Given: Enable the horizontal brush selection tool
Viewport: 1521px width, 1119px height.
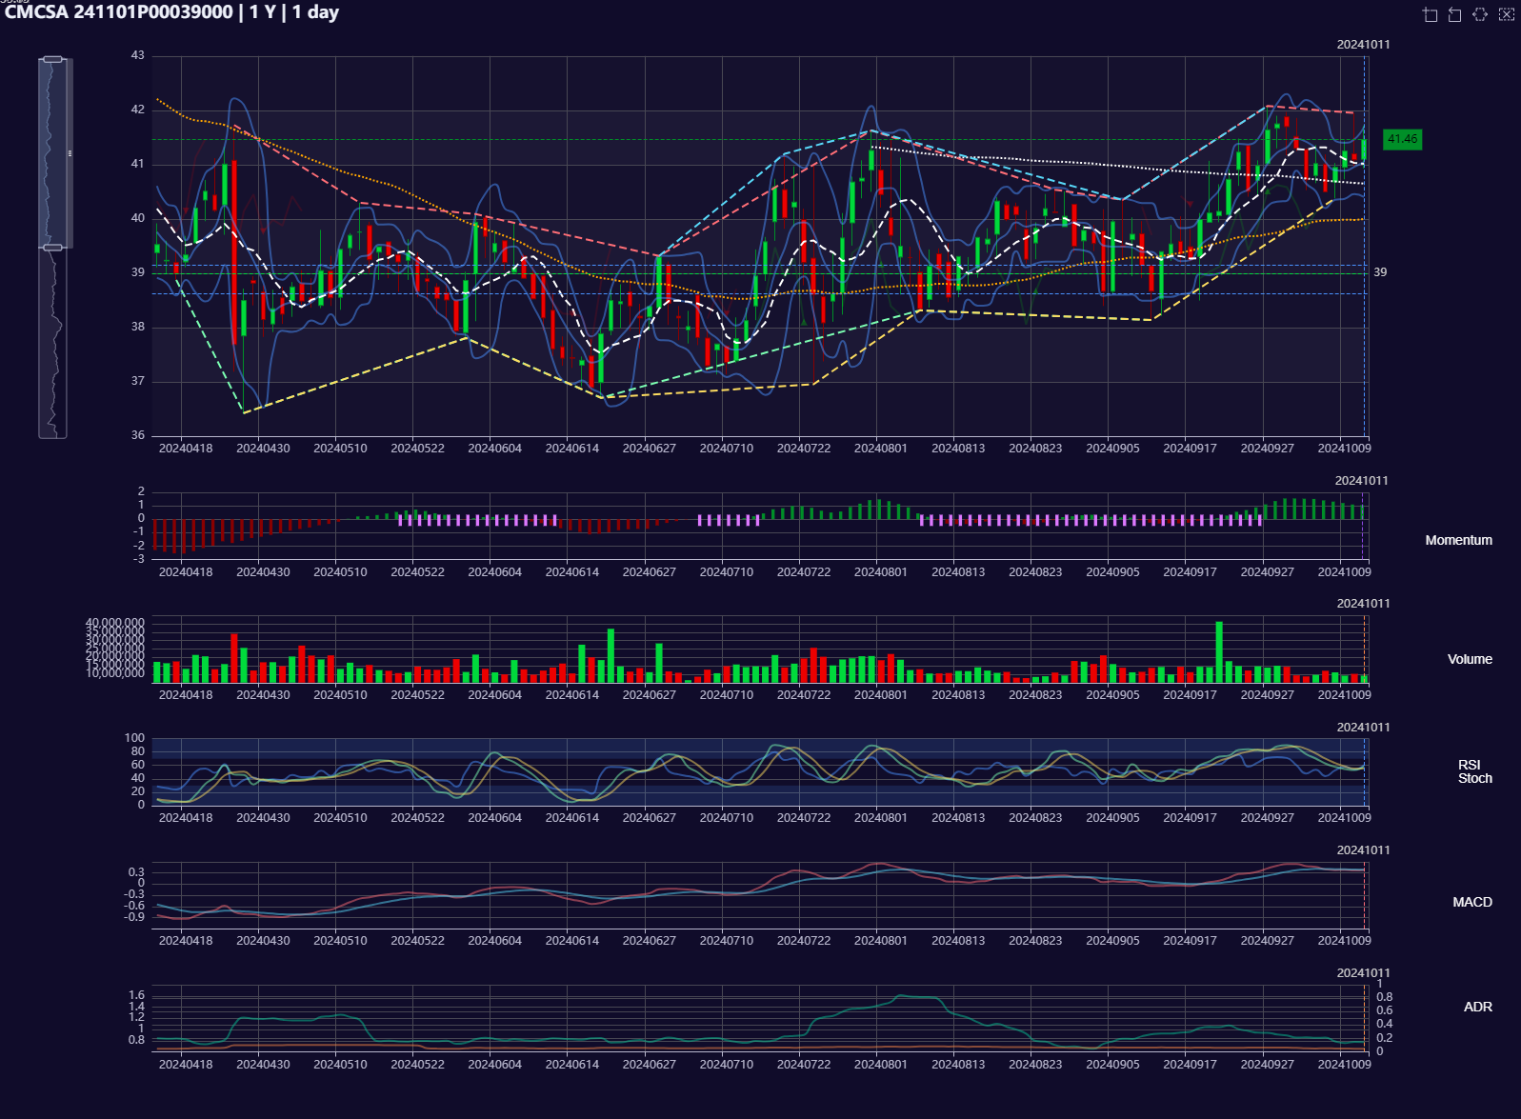Looking at the screenshot, I should click(x=1480, y=14).
